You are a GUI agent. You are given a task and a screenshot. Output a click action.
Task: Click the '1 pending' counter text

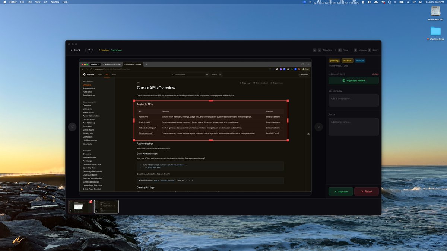[104, 50]
